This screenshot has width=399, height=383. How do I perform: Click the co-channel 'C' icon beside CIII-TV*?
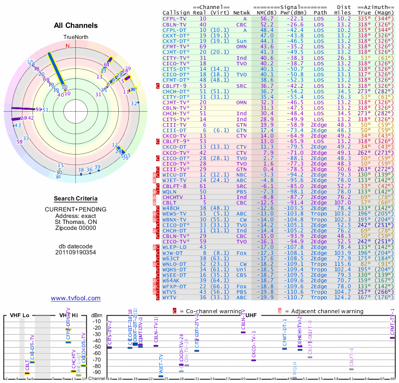(158, 169)
